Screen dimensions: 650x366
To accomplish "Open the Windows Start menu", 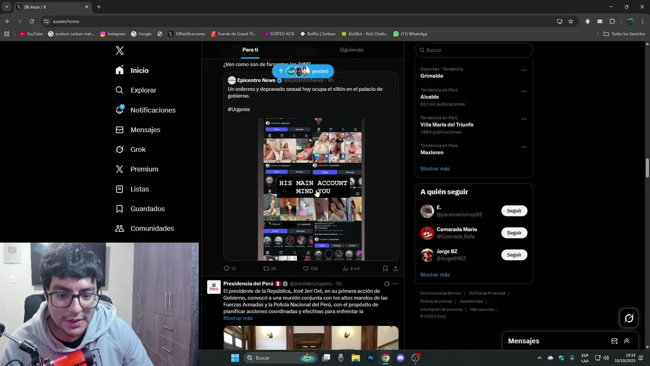I will pyautogui.click(x=235, y=358).
